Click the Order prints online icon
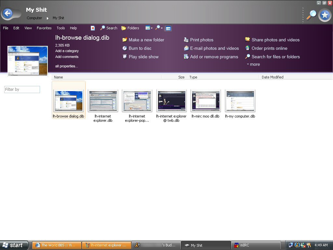 [247, 48]
